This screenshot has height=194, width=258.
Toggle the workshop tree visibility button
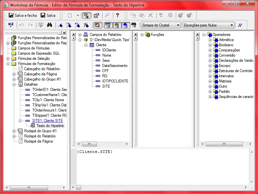[86, 15]
